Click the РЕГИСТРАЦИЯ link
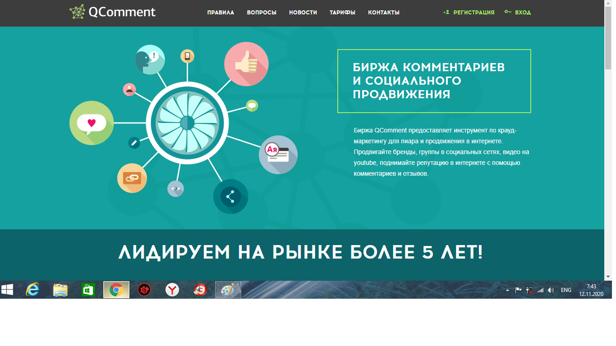The width and height of the screenshot is (616, 346). 469,12
